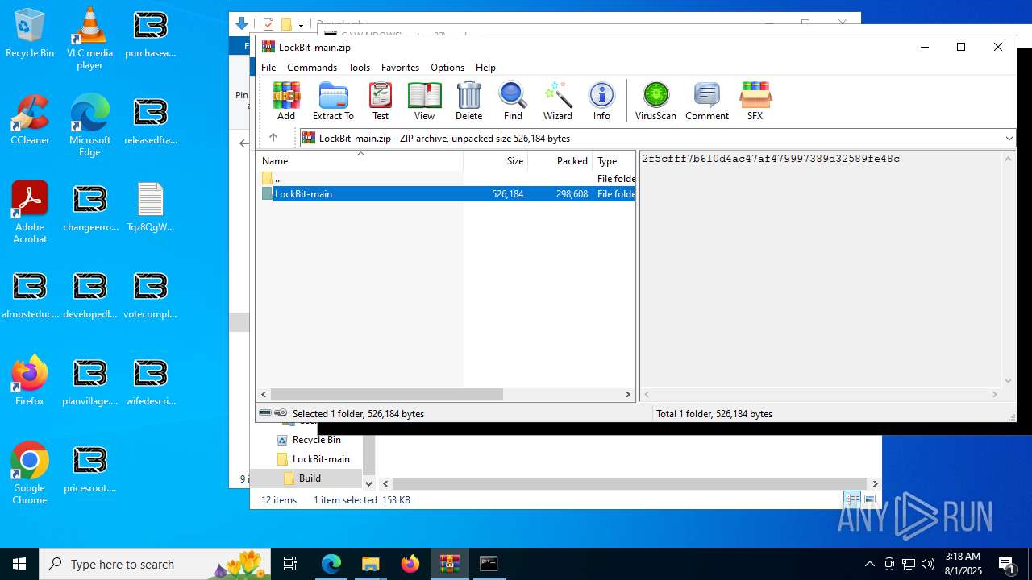Click the Find toolbar icon
This screenshot has width=1032, height=580.
point(513,101)
